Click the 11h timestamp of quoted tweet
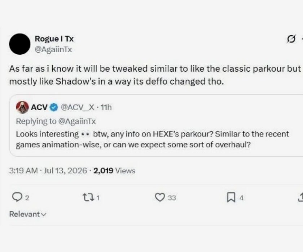The width and height of the screenshot is (303, 252). (106, 107)
